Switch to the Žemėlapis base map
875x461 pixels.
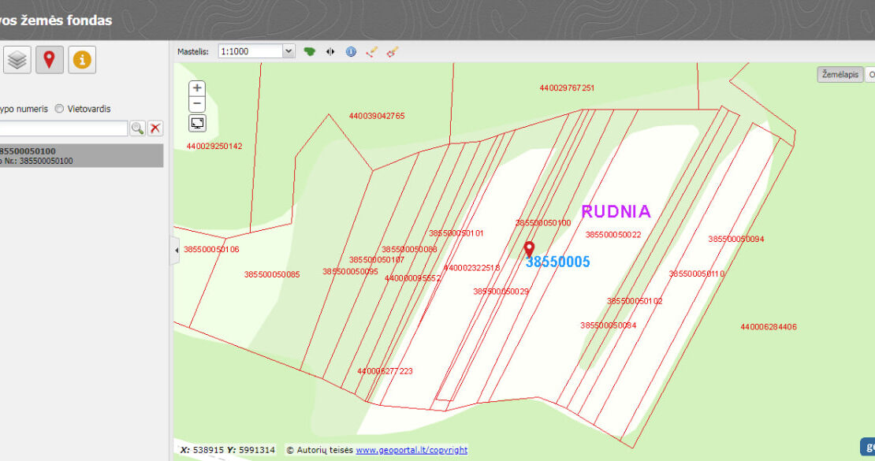pyautogui.click(x=840, y=74)
